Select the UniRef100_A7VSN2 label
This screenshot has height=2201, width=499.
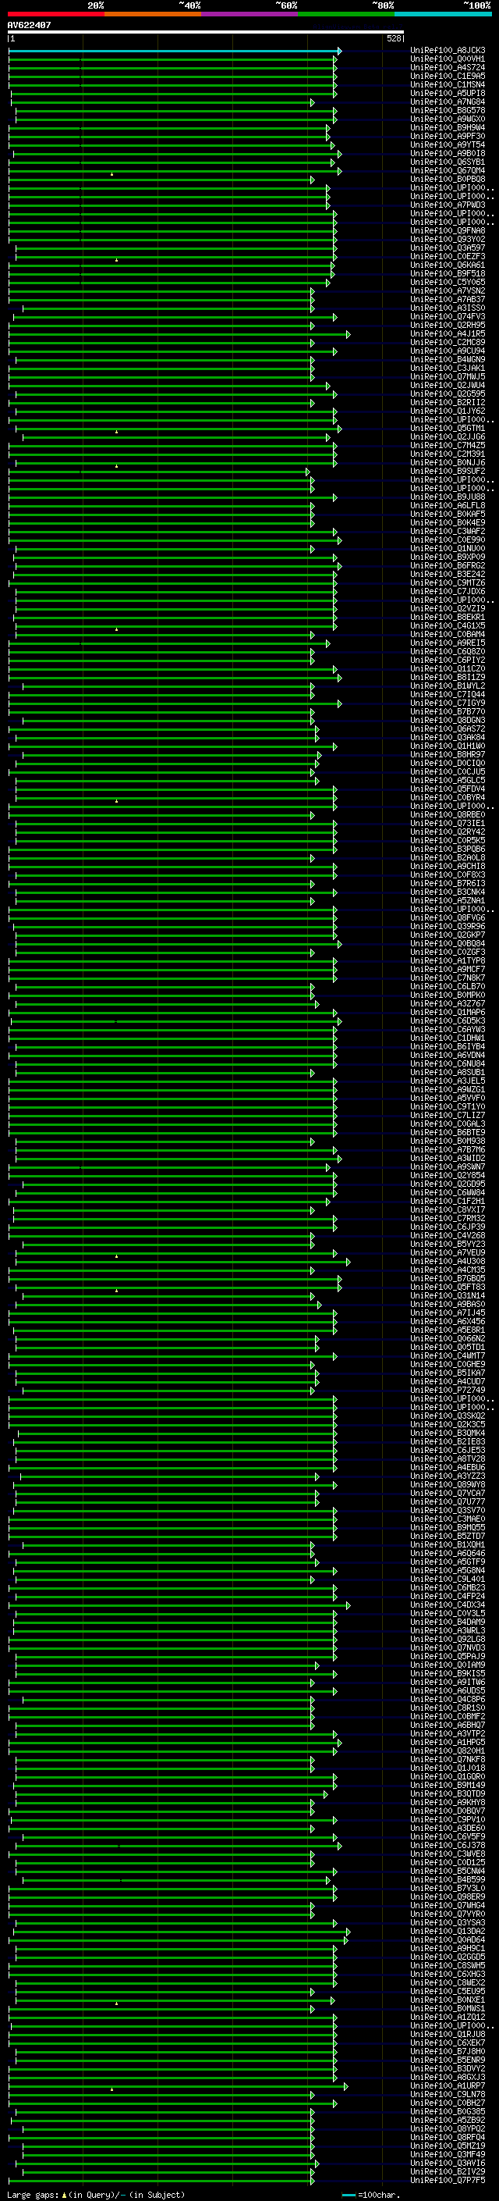tap(448, 290)
